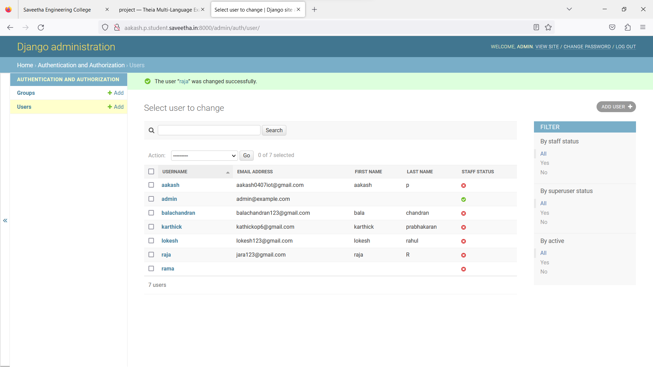Click the success checkmark icon in message
653x367 pixels.
tap(148, 81)
